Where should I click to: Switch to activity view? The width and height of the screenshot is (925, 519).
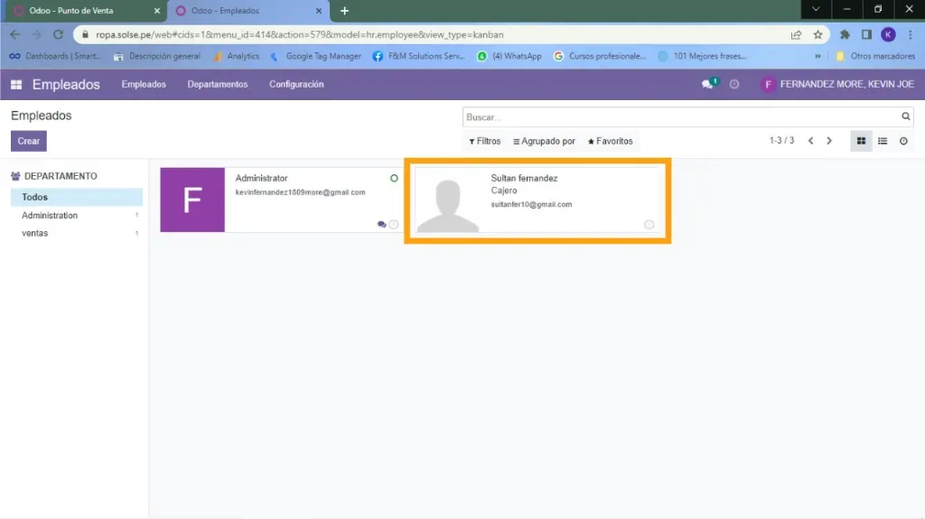[x=903, y=142]
